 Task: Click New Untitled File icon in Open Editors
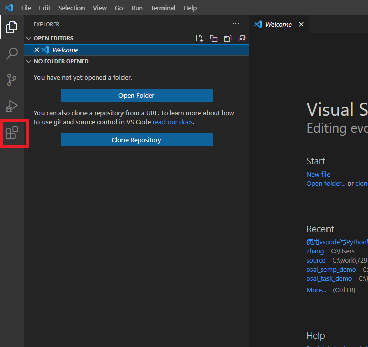coord(200,38)
